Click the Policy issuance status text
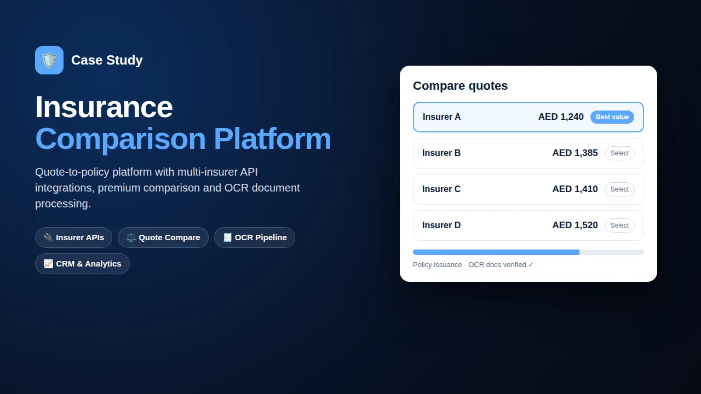The image size is (701, 394). (473, 265)
